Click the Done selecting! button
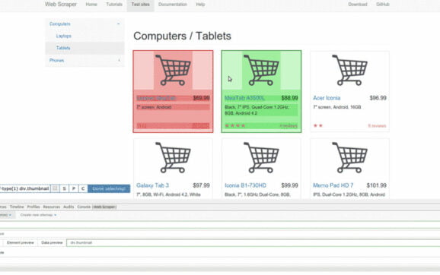The width and height of the screenshot is (440, 275). [109, 188]
